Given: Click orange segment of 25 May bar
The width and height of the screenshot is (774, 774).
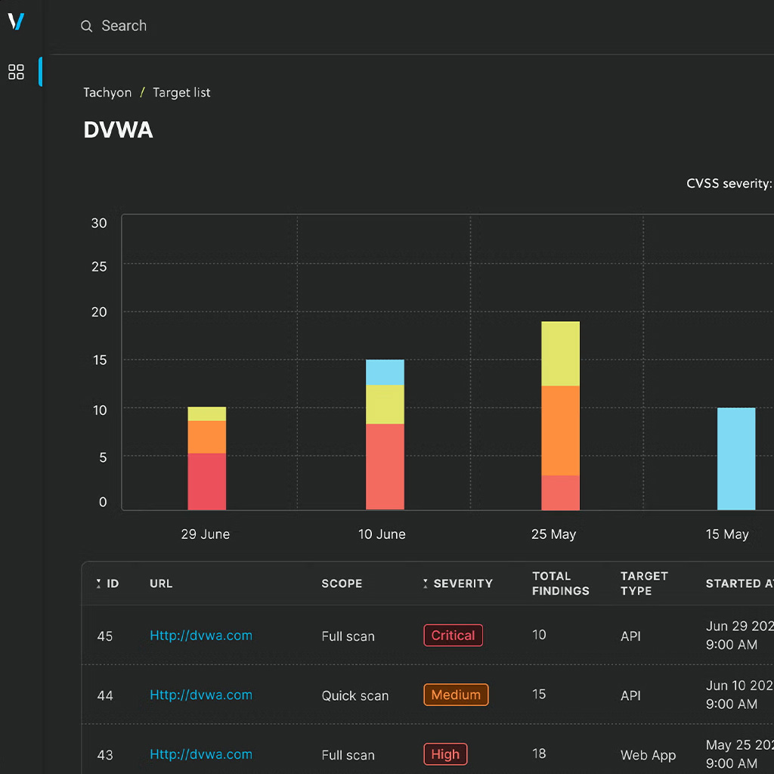Looking at the screenshot, I should coord(560,430).
